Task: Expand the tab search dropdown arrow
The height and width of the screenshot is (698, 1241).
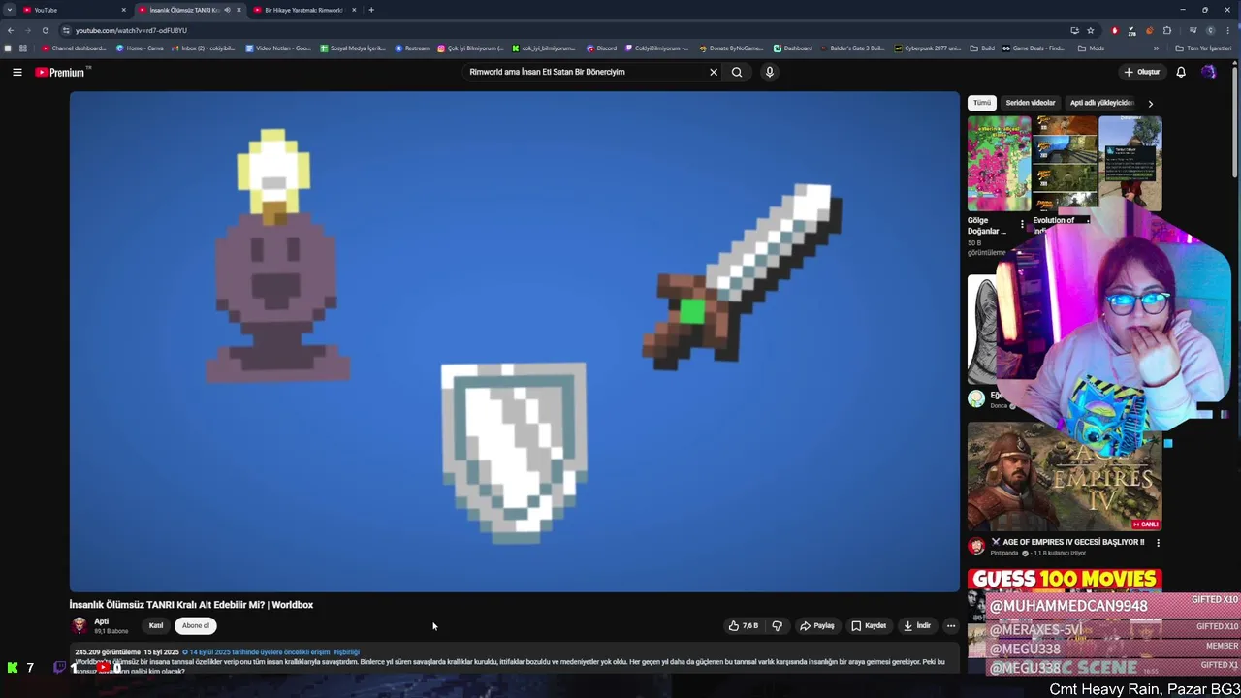Action: click(9, 10)
